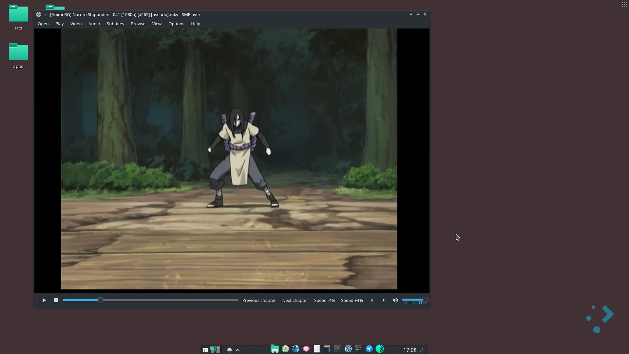Select the apps folder on desktop
This screenshot has width=629, height=354.
point(18,56)
